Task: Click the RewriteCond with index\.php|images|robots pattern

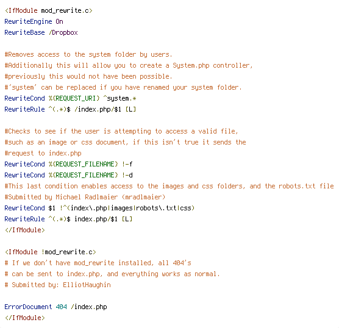Action: [x=99, y=209]
